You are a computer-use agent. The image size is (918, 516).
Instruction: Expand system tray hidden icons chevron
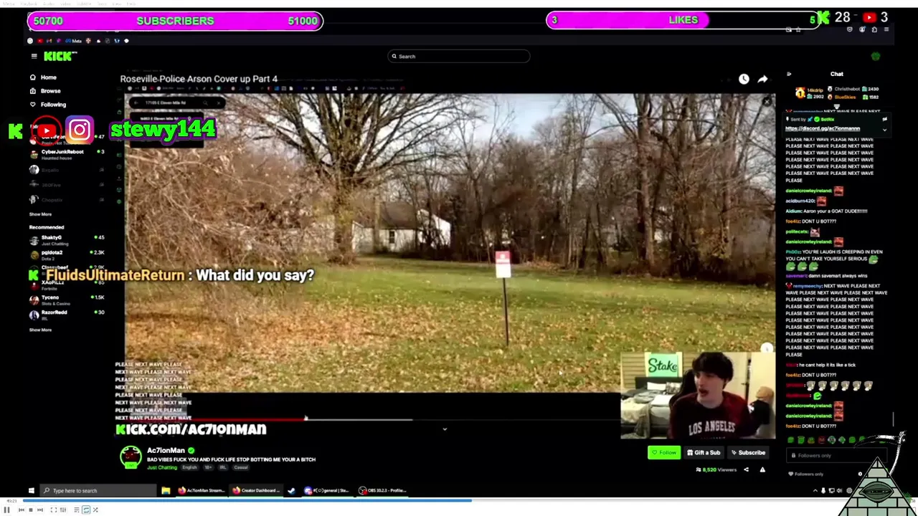pos(815,491)
